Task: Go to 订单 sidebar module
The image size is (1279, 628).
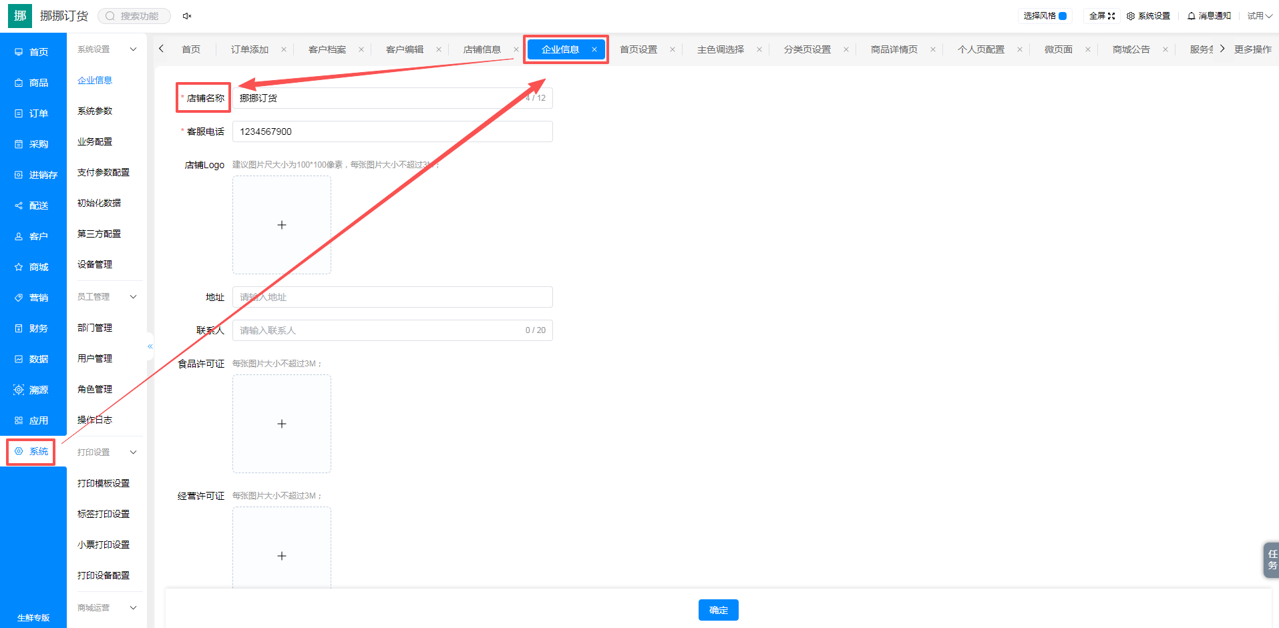Action: click(33, 113)
